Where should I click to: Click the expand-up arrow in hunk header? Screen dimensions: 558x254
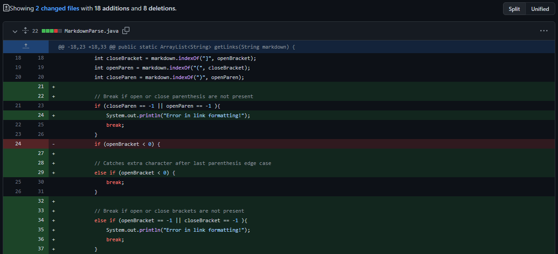[26, 47]
